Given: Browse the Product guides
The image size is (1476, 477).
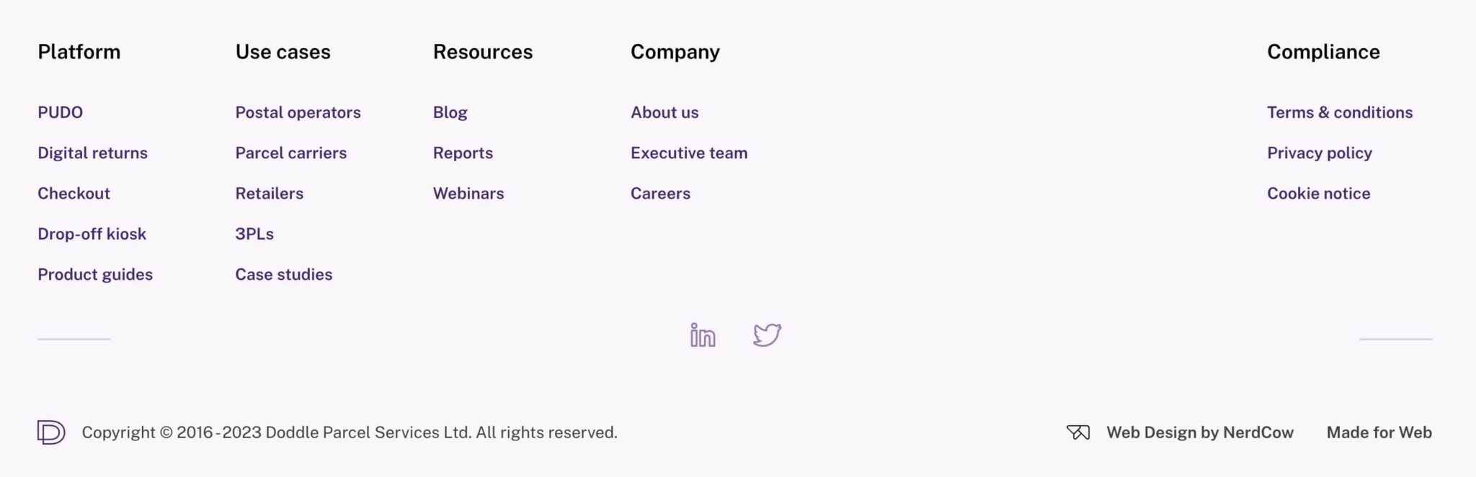Looking at the screenshot, I should pos(95,274).
